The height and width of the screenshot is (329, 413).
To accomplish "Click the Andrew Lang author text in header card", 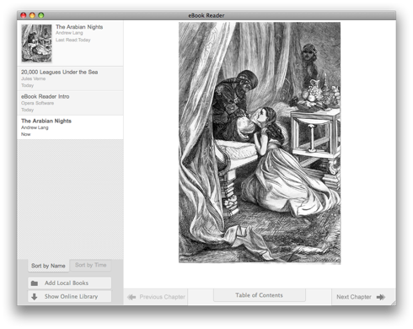I will [69, 33].
